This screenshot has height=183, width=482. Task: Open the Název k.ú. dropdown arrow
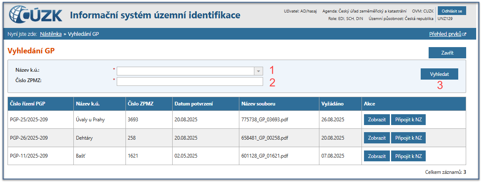(x=259, y=71)
